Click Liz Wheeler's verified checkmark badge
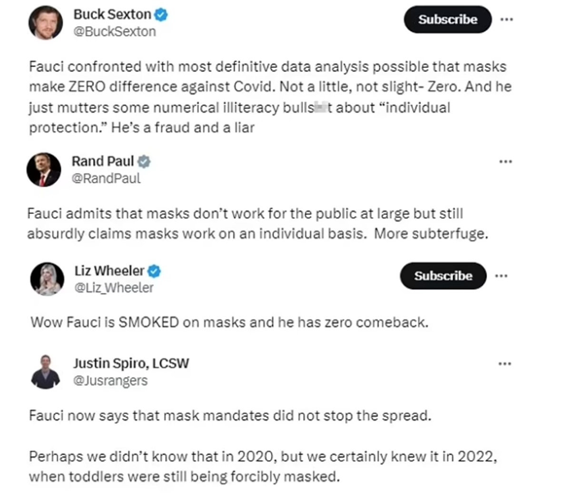 pos(154,271)
